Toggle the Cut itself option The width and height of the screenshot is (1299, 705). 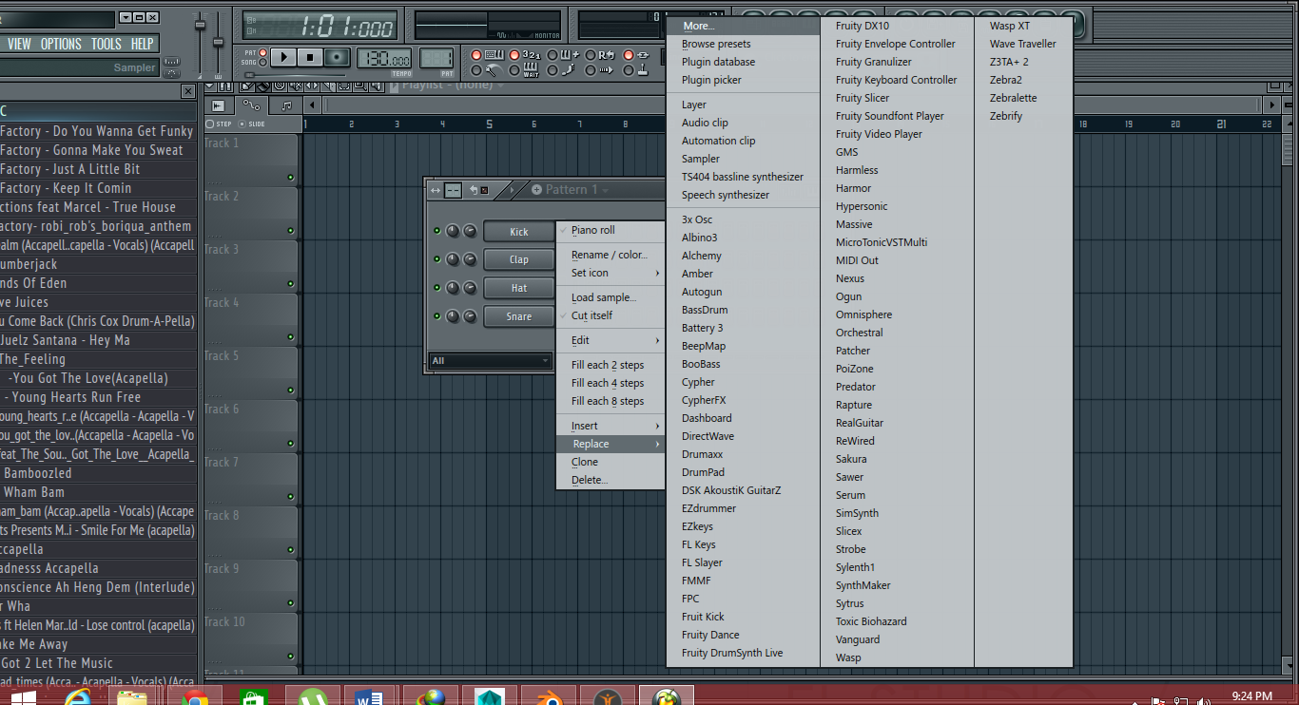[611, 315]
